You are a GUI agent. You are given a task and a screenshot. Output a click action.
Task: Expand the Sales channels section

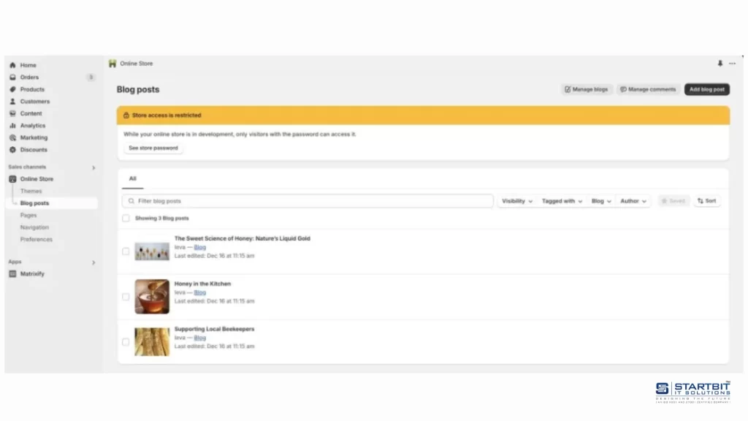(93, 167)
